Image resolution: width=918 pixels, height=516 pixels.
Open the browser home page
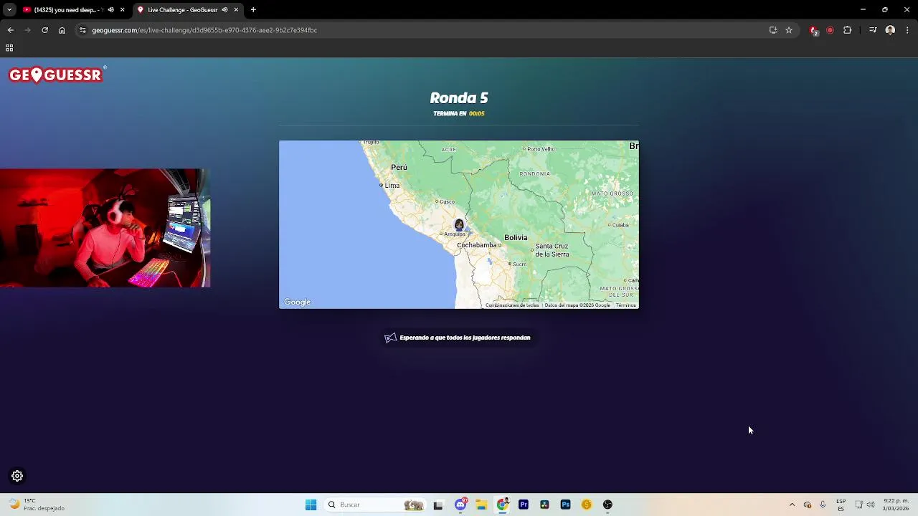62,30
